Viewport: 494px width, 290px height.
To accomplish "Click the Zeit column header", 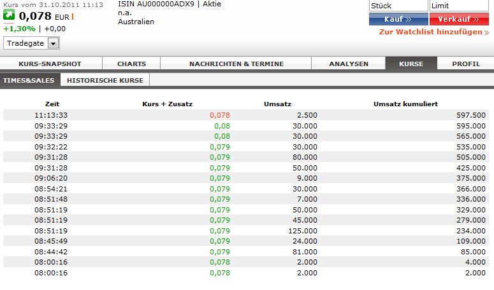I will click(x=52, y=104).
